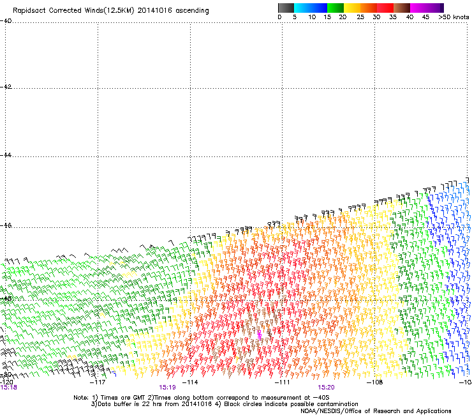Click the brown 35-40 knots legend swatch

402,8
